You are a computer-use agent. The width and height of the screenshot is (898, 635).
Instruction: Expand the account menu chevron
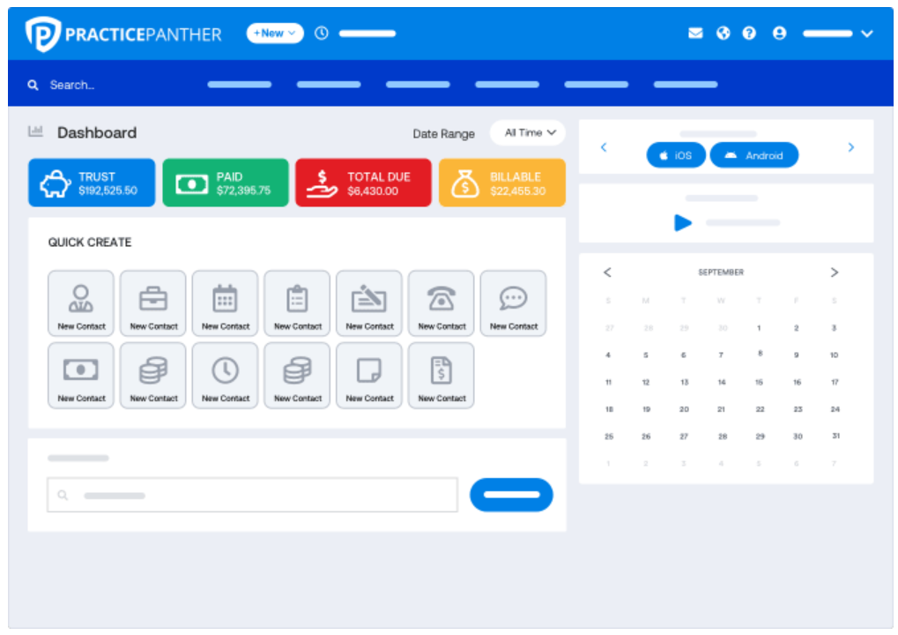point(867,34)
